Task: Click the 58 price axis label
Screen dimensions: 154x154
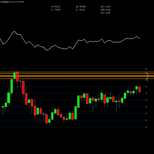Action: 146,120
